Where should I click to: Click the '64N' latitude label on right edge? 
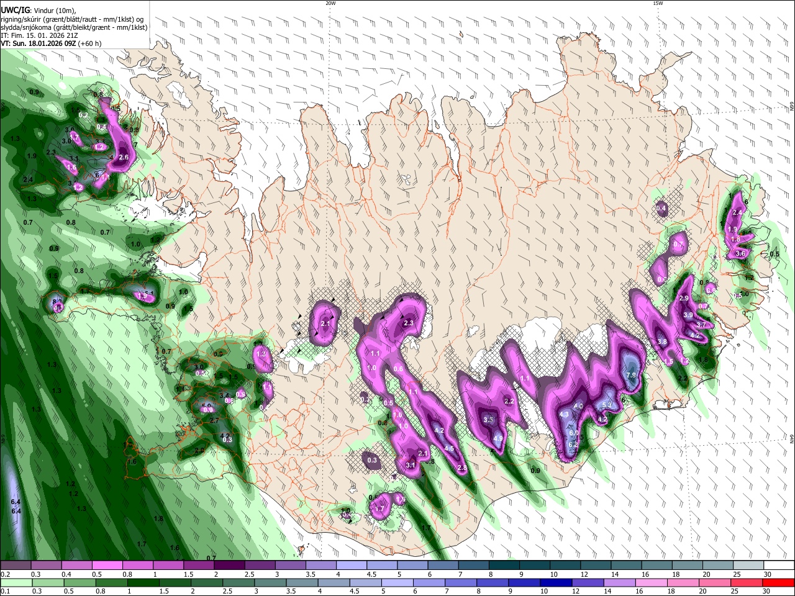pos(792,439)
